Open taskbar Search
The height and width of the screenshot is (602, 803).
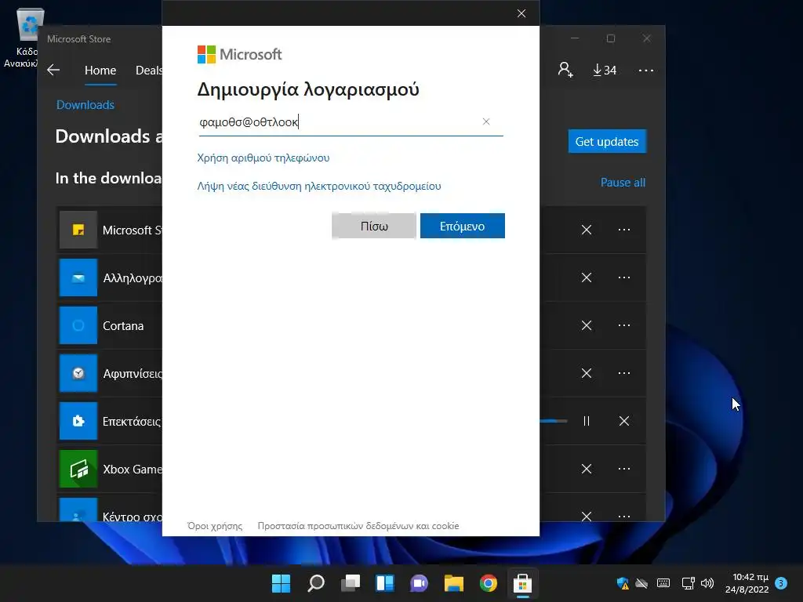[315, 583]
